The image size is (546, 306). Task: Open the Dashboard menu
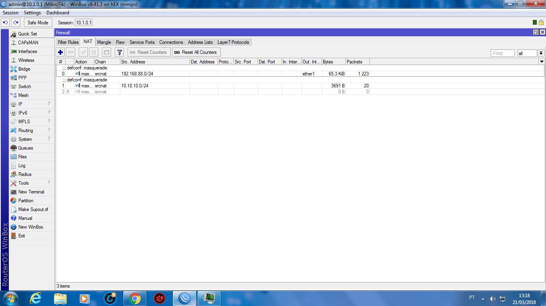pyautogui.click(x=58, y=13)
